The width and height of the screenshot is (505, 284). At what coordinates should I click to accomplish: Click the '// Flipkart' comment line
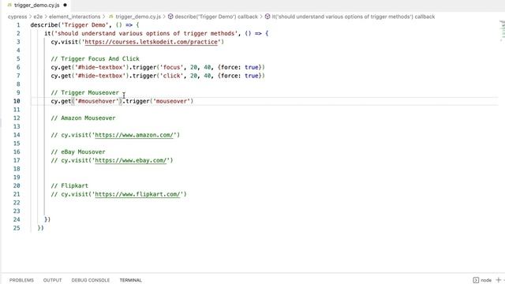(69, 186)
